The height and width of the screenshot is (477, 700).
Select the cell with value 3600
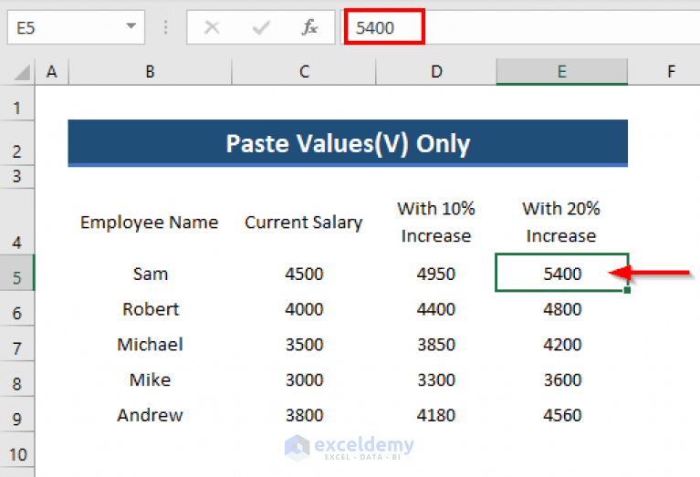(562, 379)
